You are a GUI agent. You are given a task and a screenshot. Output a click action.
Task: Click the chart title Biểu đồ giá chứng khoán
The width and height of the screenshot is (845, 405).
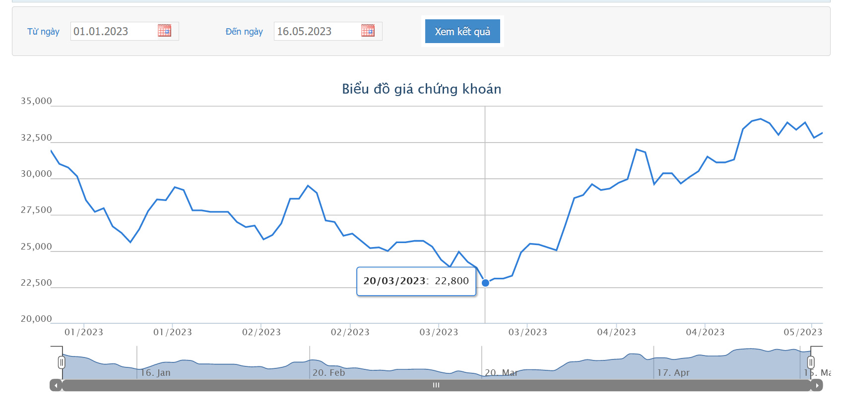422,89
